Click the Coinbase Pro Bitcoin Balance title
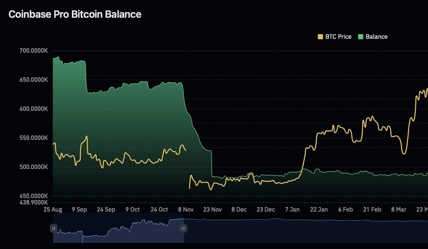Viewport: 428px width, 249px height. [75, 14]
